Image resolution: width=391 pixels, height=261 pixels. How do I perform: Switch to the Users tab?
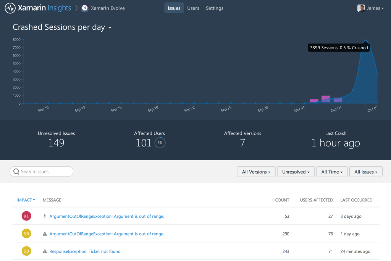[x=193, y=8]
